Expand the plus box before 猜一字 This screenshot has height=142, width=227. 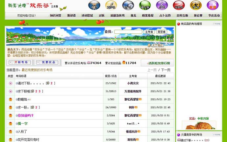17,124
